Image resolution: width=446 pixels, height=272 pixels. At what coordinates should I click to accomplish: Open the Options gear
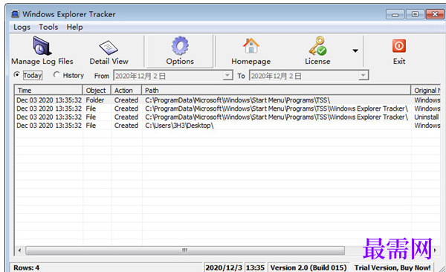coord(180,51)
